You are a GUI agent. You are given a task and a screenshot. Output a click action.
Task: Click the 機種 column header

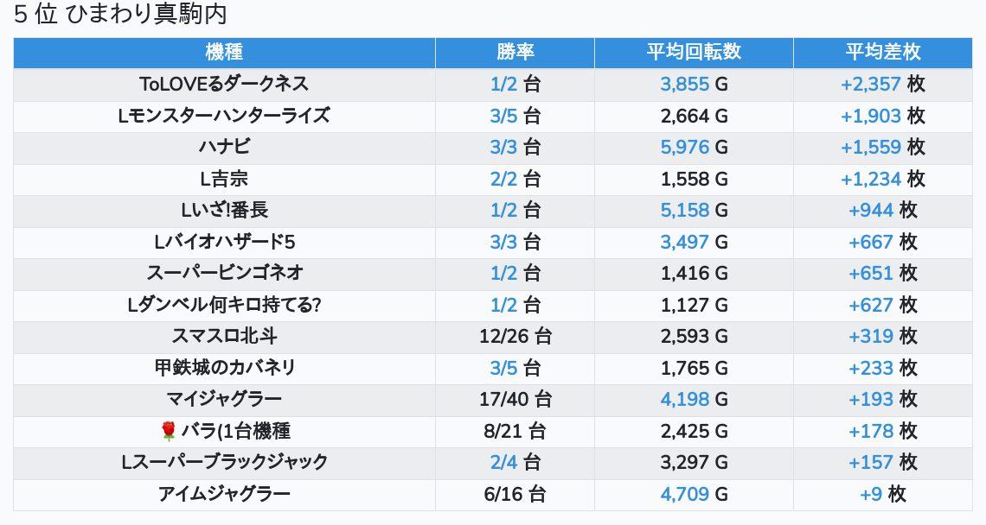click(x=224, y=52)
